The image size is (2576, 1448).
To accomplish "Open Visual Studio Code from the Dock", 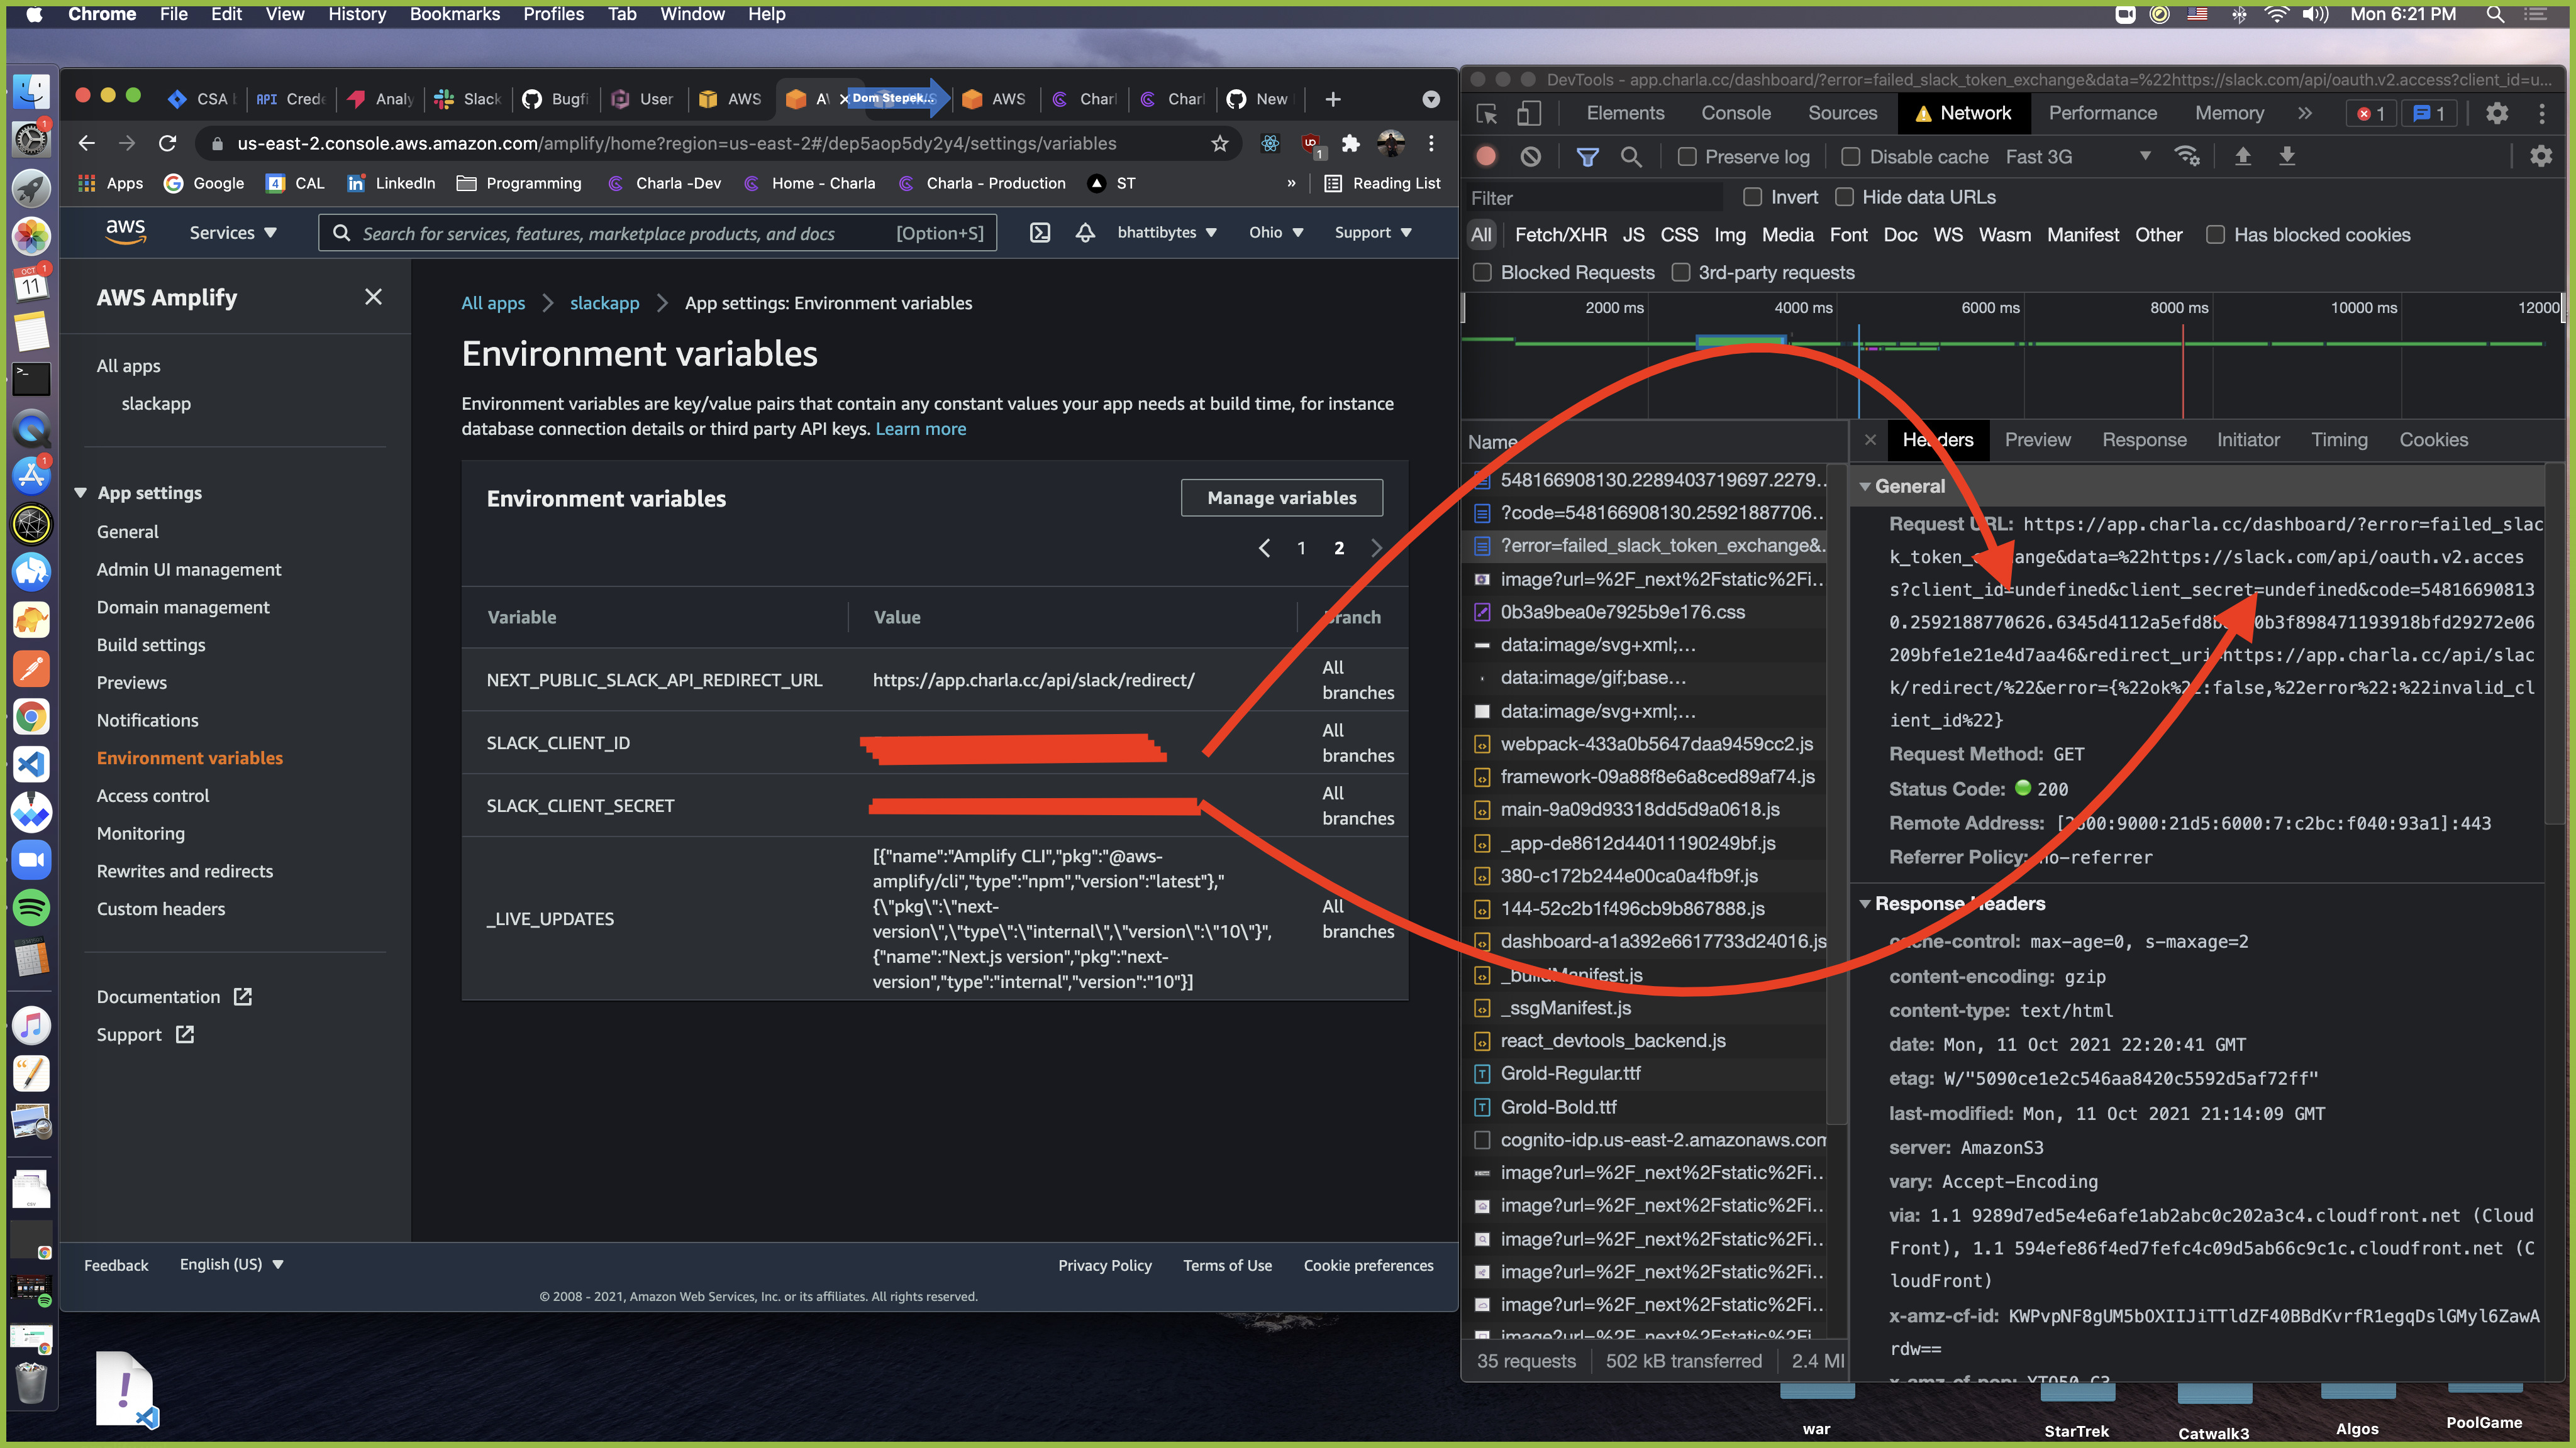I will pyautogui.click(x=31, y=764).
